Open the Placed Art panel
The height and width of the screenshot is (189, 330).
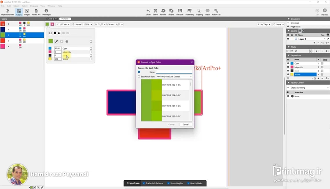click(36, 12)
